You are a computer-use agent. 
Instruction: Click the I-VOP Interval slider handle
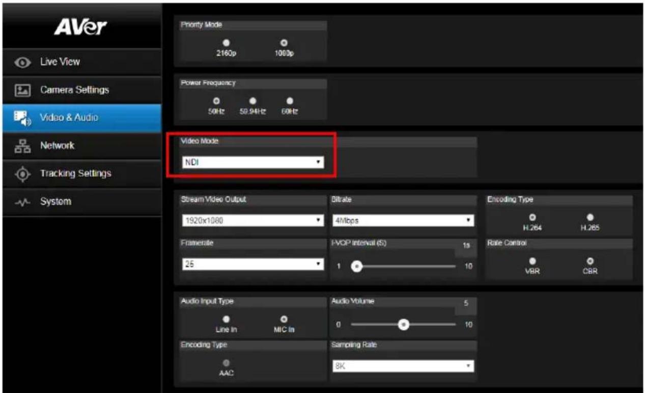pos(357,266)
